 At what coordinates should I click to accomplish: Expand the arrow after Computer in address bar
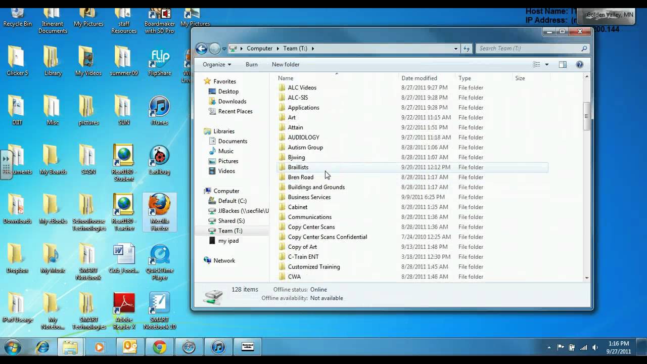tap(278, 49)
